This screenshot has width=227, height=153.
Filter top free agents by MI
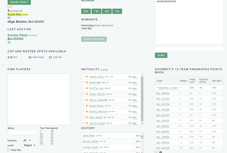click(x=52, y=137)
